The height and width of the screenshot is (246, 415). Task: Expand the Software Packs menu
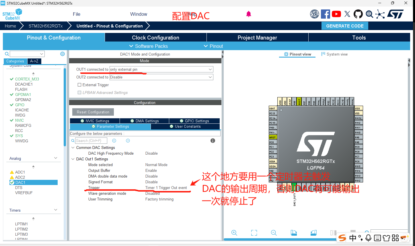[x=148, y=46]
